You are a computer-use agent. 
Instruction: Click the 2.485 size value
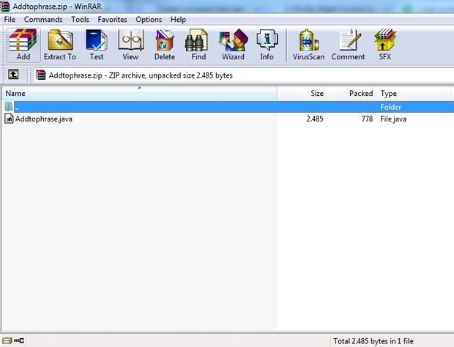(315, 119)
